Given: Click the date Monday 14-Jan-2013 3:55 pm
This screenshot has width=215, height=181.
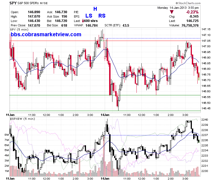Looking at the screenshot, I should coord(178,8).
